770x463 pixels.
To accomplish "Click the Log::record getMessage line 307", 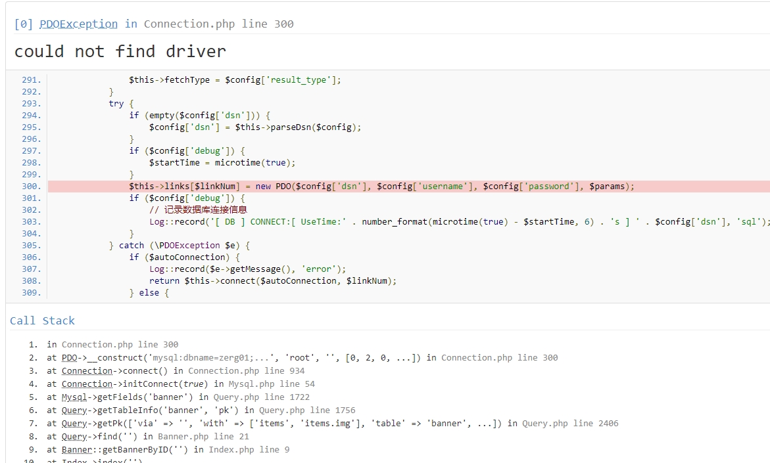I will pos(247,269).
